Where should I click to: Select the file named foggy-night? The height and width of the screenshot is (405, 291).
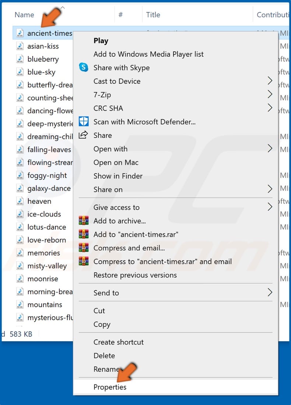click(x=47, y=175)
